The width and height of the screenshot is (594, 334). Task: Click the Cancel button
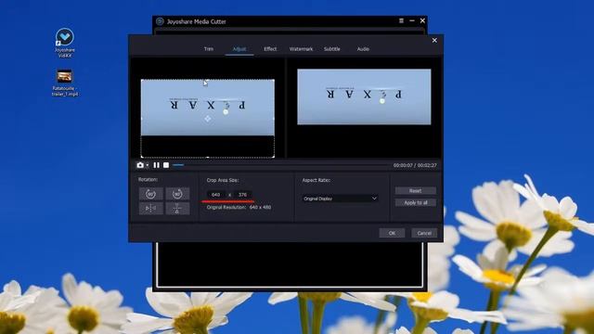pos(424,233)
